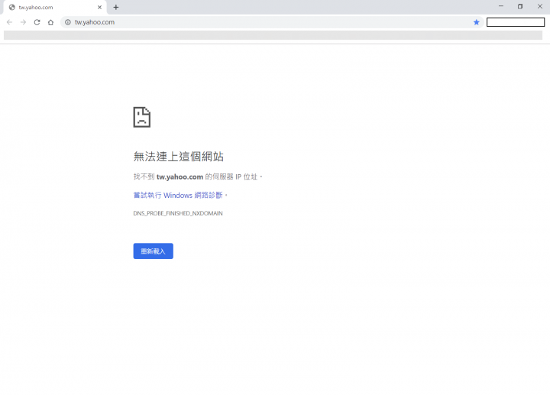View site information icon in address bar
The height and width of the screenshot is (395, 550).
click(68, 22)
